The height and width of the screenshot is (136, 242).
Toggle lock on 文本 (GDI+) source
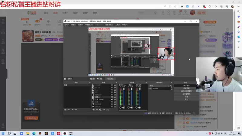(x=115, y=99)
